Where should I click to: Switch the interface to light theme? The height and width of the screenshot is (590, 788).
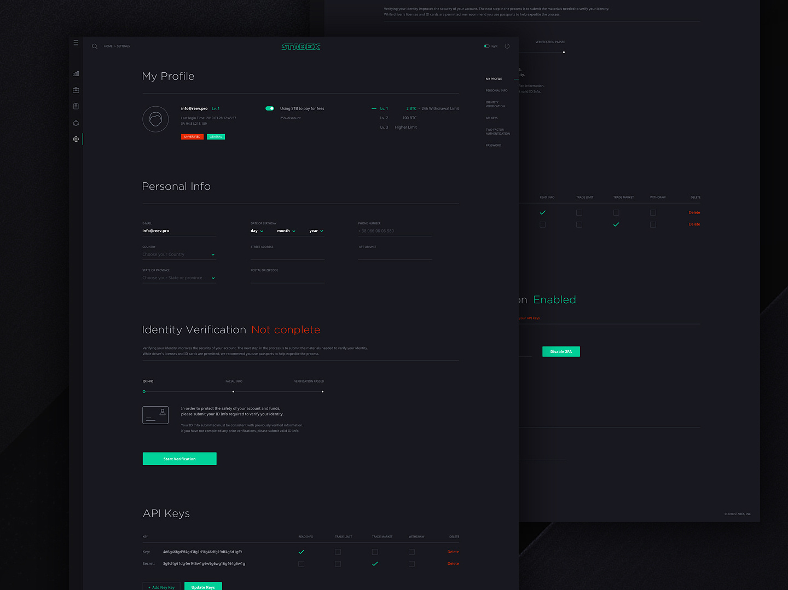click(x=487, y=46)
